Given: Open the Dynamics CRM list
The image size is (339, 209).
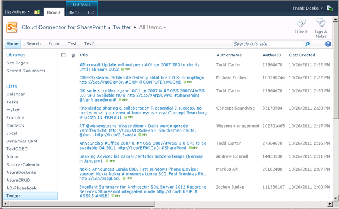Looking at the screenshot, I should click(21, 141).
